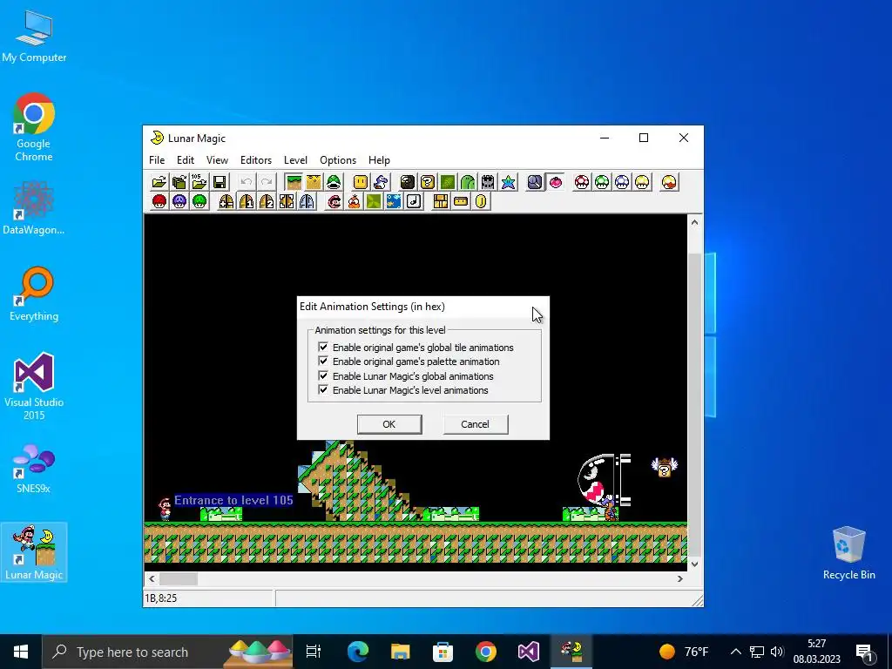This screenshot has width=892, height=669.
Task: Select the green Koopa shell sprite mode icon
Action: point(334,182)
